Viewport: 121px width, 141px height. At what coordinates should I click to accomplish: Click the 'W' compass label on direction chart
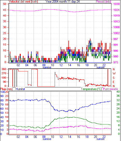(x=114, y=73)
